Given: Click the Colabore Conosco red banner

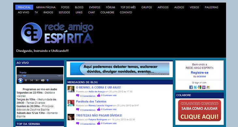Looking at the screenshot, I should [200, 110].
